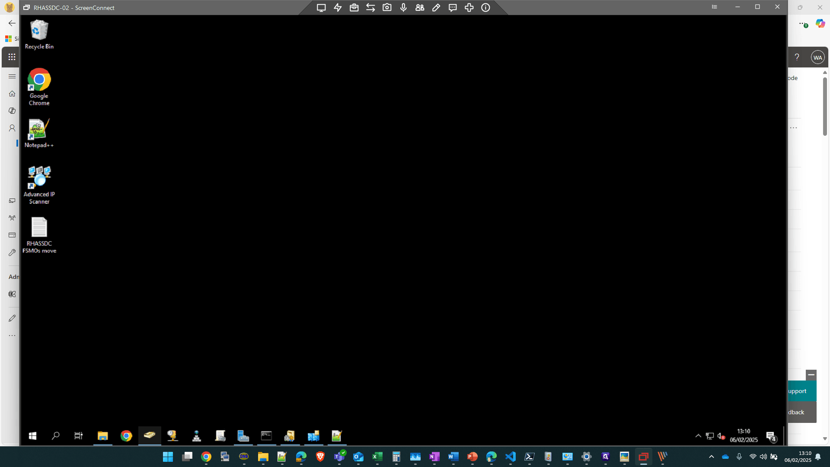
Task: Click the browser back arrow
Action: 12,23
